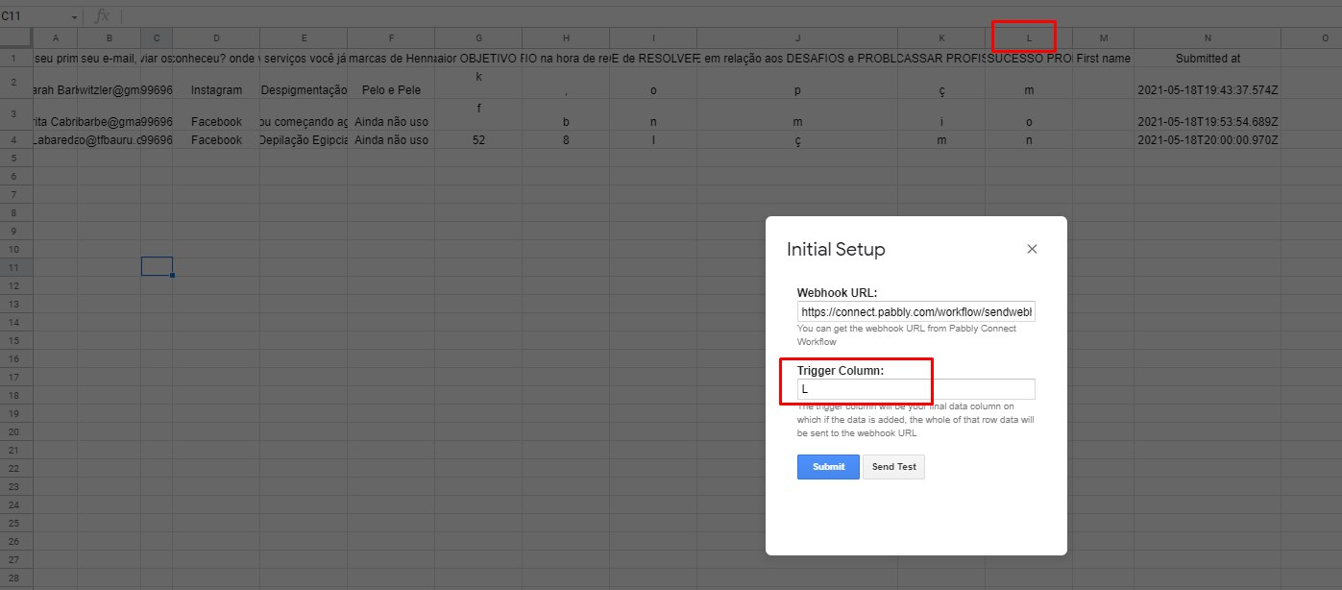The height and width of the screenshot is (590, 1342).
Task: Click the 'Facebook' cell in row 4
Action: pyautogui.click(x=216, y=140)
